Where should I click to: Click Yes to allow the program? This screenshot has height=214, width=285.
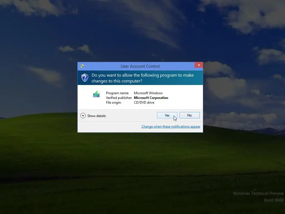tap(167, 115)
